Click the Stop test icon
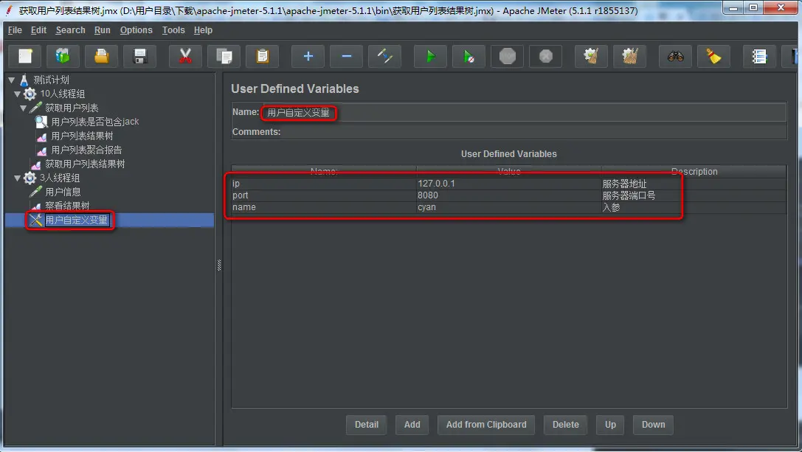Viewport: 802px width, 452px height. (x=508, y=56)
